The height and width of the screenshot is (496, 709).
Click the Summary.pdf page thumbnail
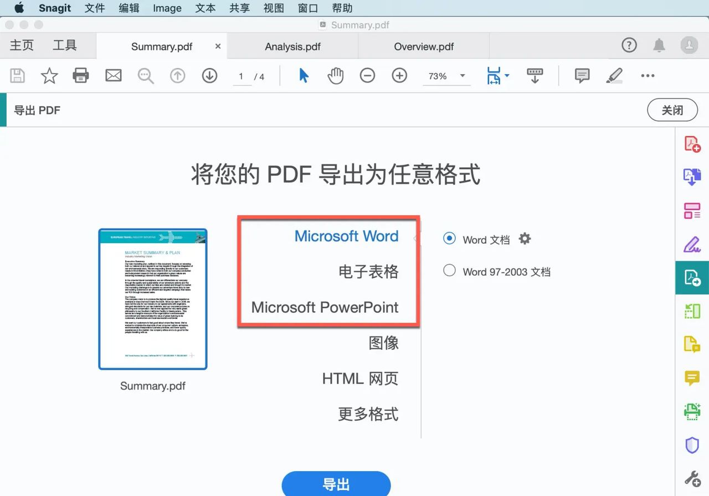[x=153, y=299]
